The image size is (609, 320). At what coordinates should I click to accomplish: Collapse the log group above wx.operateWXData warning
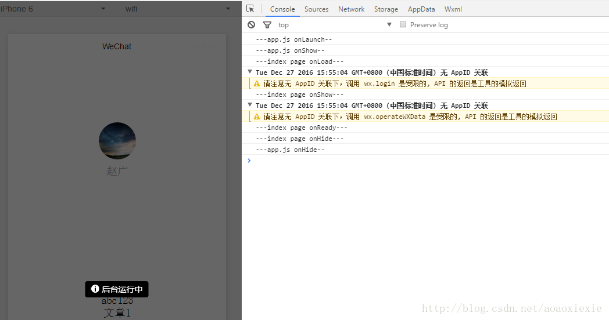[250, 105]
